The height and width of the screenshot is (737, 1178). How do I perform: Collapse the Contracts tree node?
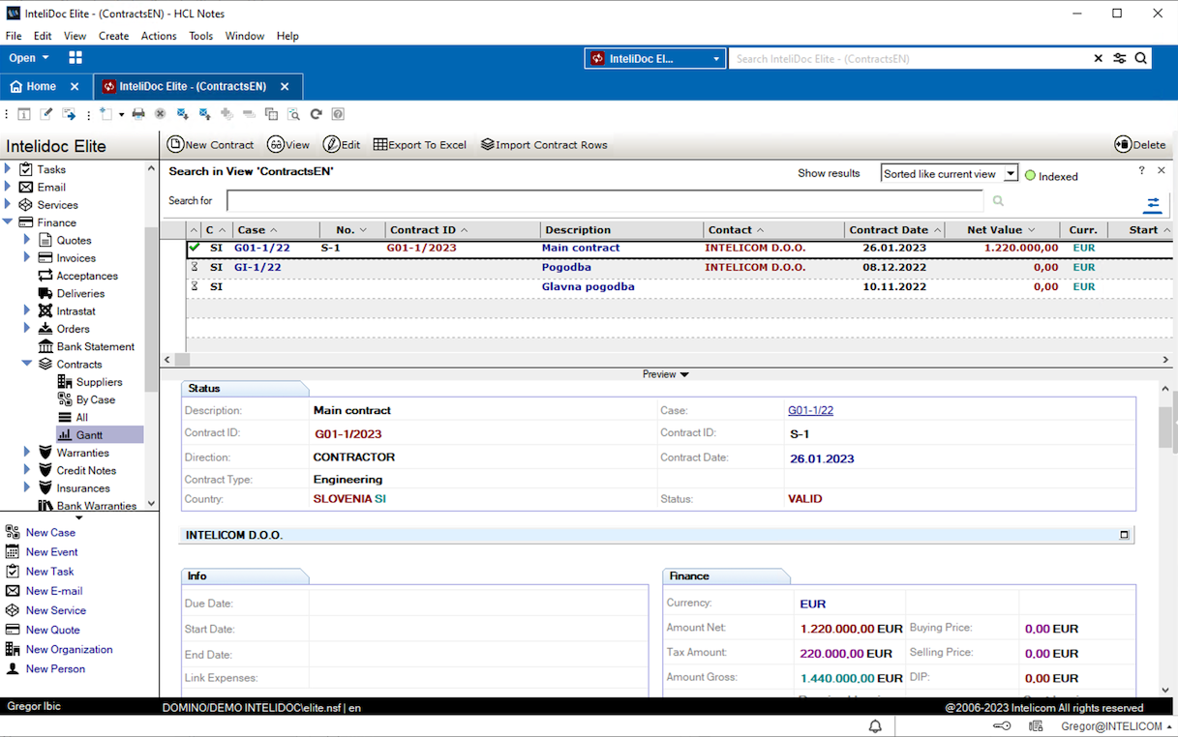click(x=27, y=365)
